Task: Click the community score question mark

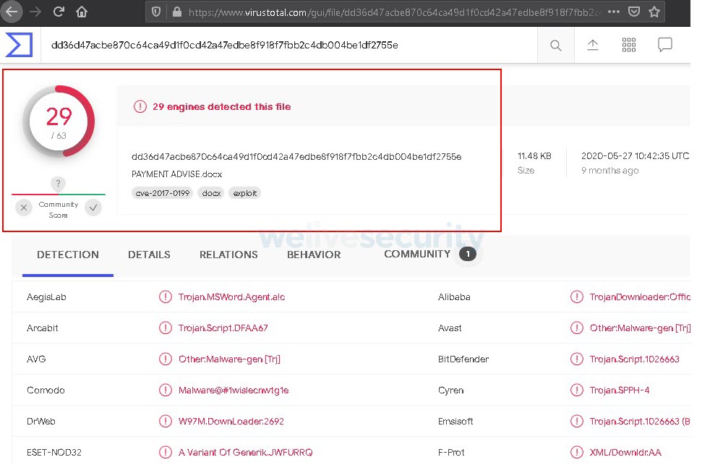Action: pos(58,183)
